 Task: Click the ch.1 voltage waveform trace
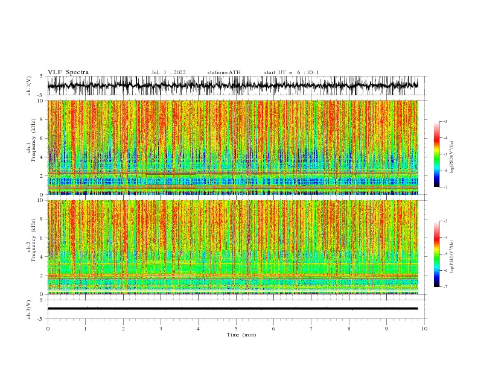tap(232, 86)
